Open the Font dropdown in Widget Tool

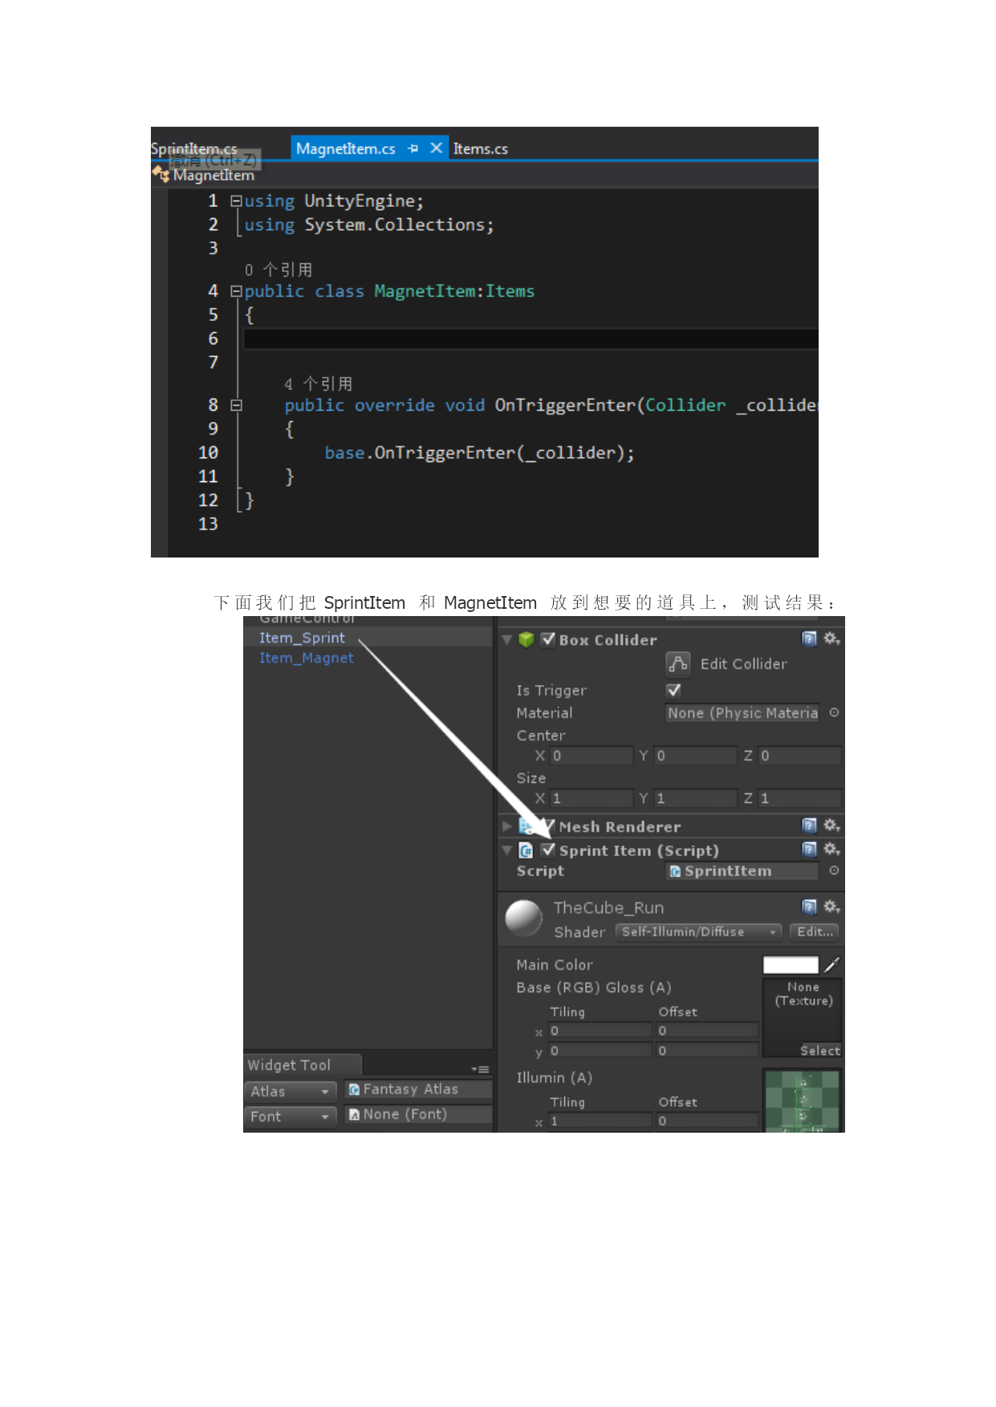tap(290, 1117)
